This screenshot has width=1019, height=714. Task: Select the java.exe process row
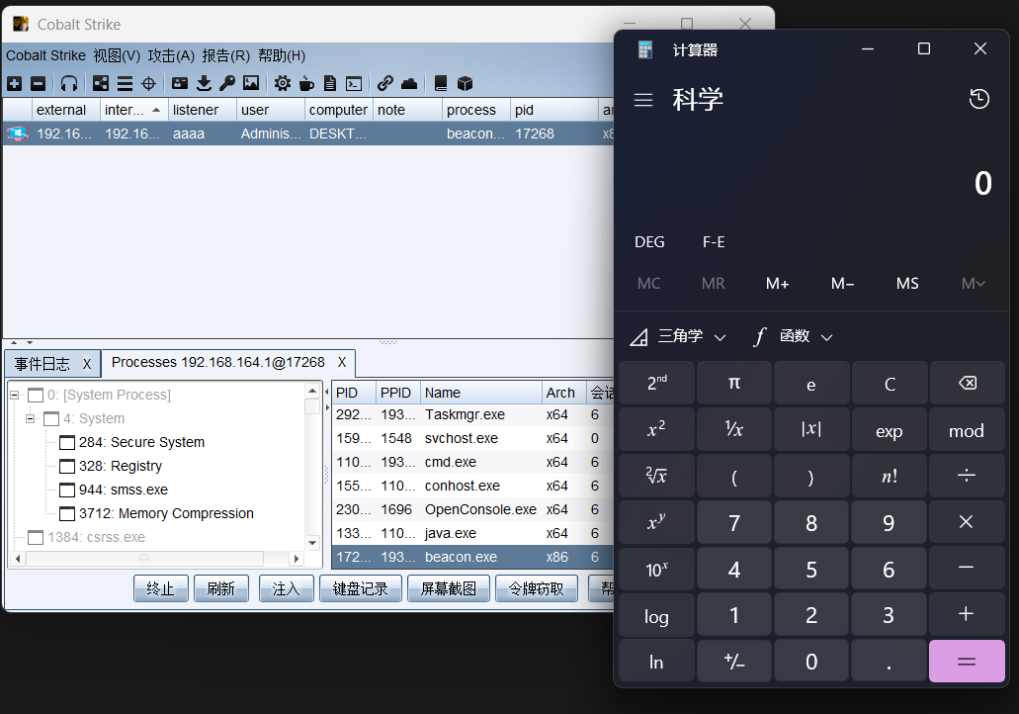click(472, 533)
